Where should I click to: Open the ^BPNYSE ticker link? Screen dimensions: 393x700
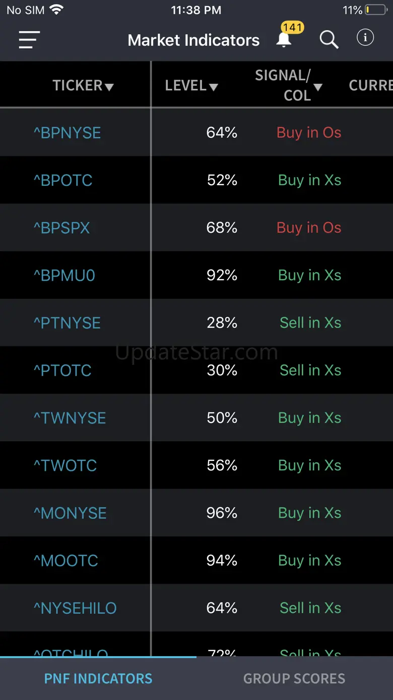coord(67,133)
